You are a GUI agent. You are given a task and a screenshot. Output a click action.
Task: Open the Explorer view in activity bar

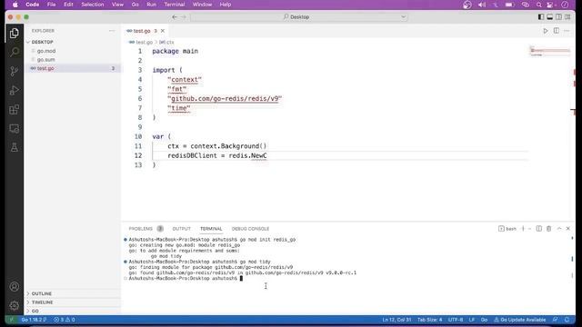point(15,34)
